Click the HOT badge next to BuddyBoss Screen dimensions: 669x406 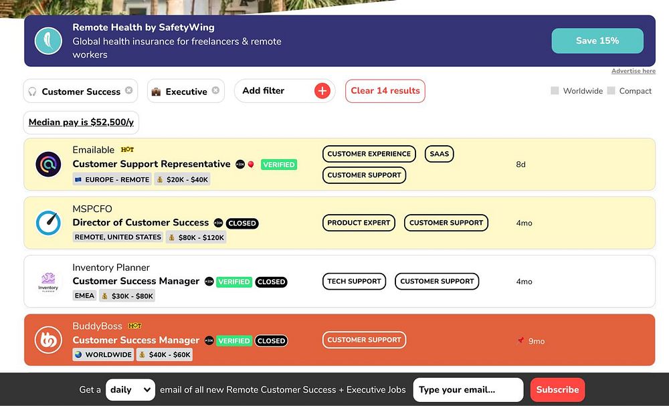pos(135,326)
